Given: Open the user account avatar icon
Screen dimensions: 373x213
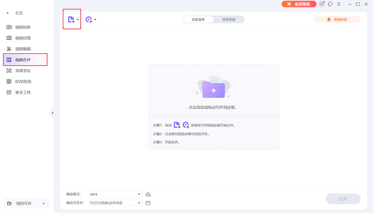Looking at the screenshot, I should (x=322, y=4).
